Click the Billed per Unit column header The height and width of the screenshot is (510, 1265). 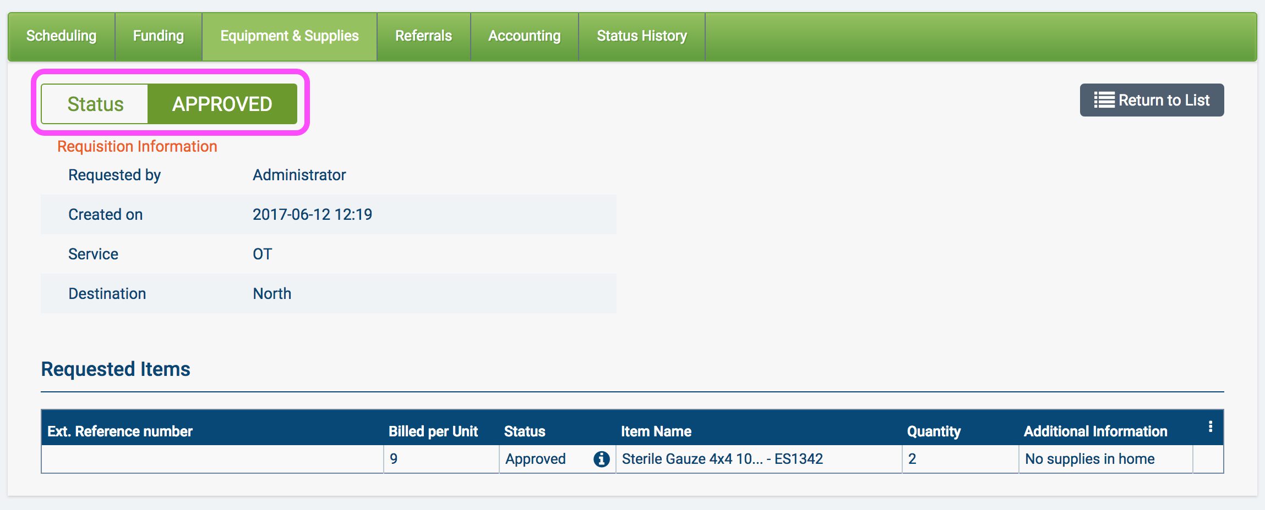coord(433,431)
